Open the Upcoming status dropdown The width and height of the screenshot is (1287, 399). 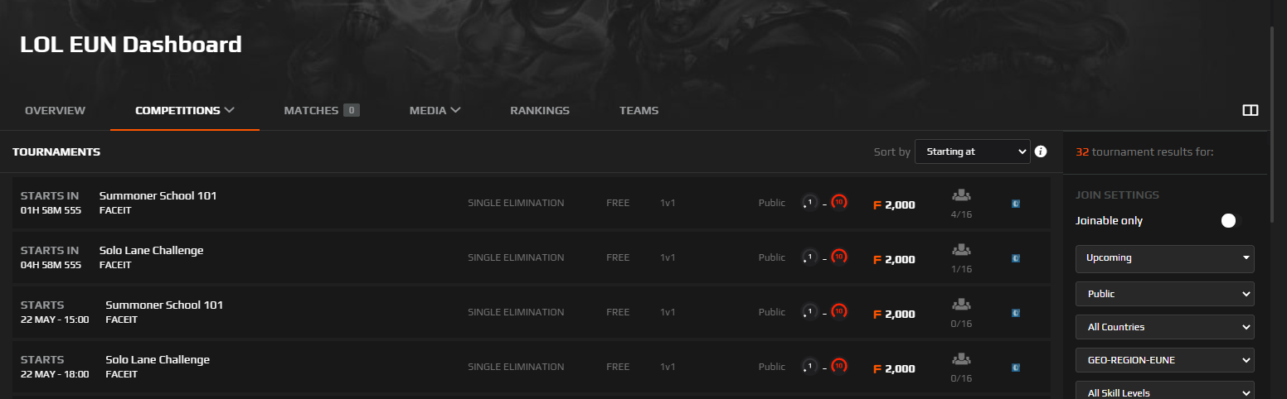1164,258
